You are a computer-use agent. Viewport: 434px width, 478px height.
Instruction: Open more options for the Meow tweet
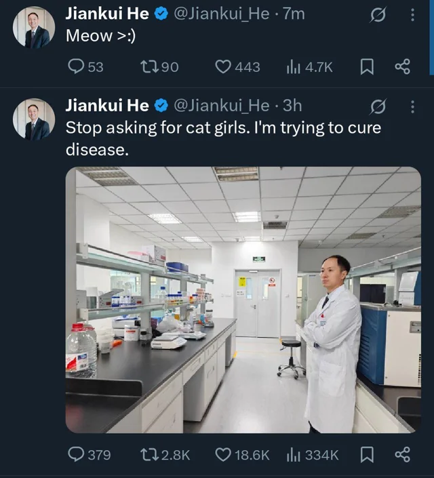[x=413, y=14]
